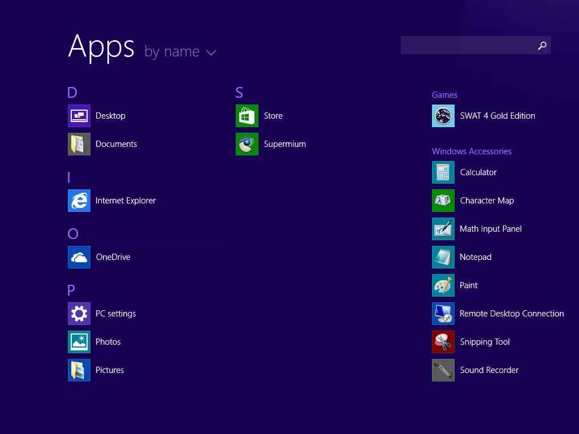Image resolution: width=579 pixels, height=434 pixels.
Task: Launch the Snipping Tool scissors icon
Action: click(x=443, y=342)
